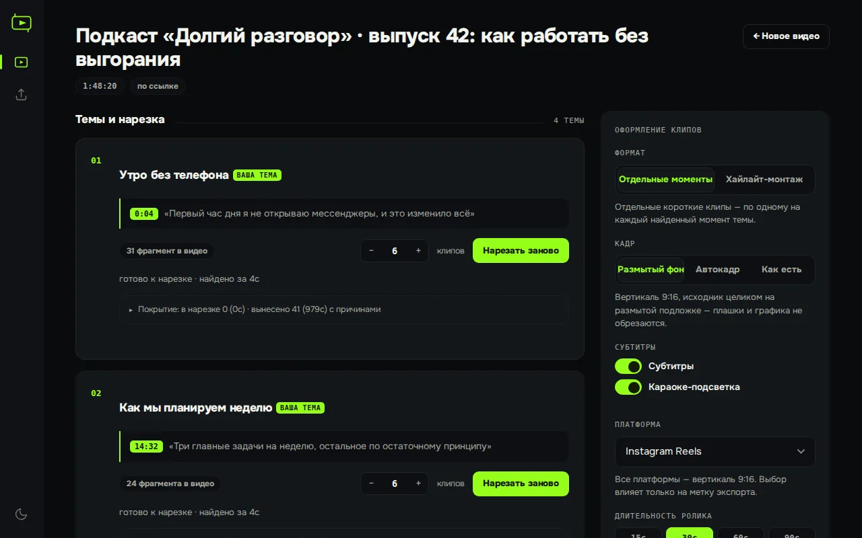This screenshot has width=862, height=538.
Task: Click the «ВАША ТЕМА» tag on «Как мы планируем неделю»
Action: click(300, 408)
